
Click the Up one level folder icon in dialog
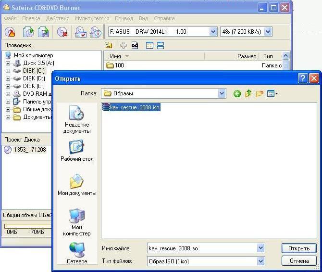248,93
